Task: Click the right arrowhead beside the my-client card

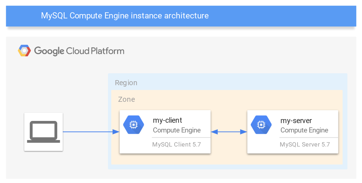Action: (x=215, y=132)
